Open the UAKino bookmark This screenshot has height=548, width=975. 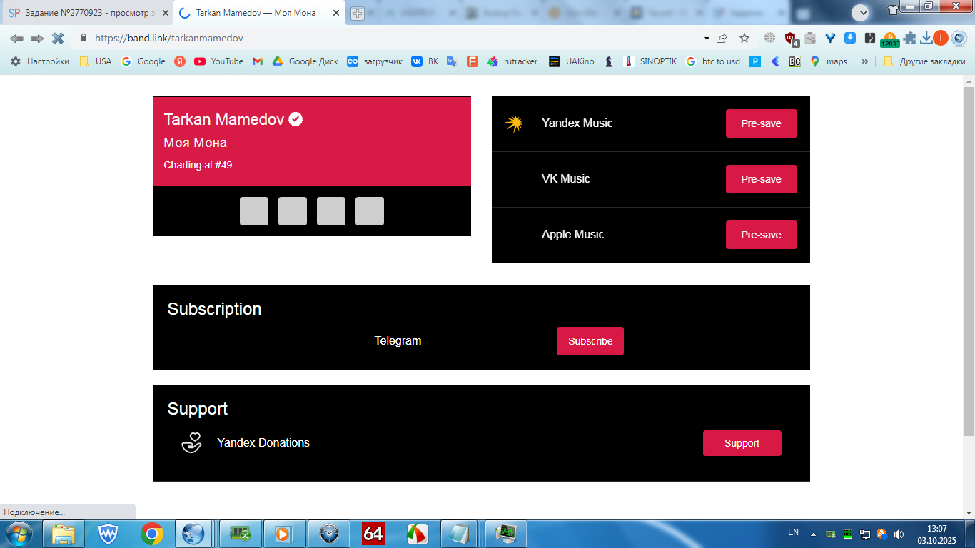click(x=571, y=61)
